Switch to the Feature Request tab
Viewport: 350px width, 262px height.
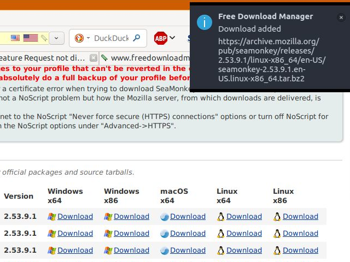pos(43,58)
